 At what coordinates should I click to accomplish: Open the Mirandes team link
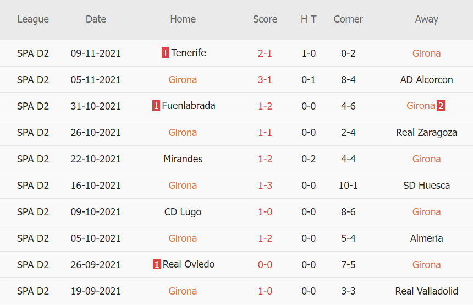pos(183,159)
